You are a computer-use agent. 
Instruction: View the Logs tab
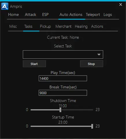[x=108, y=15]
